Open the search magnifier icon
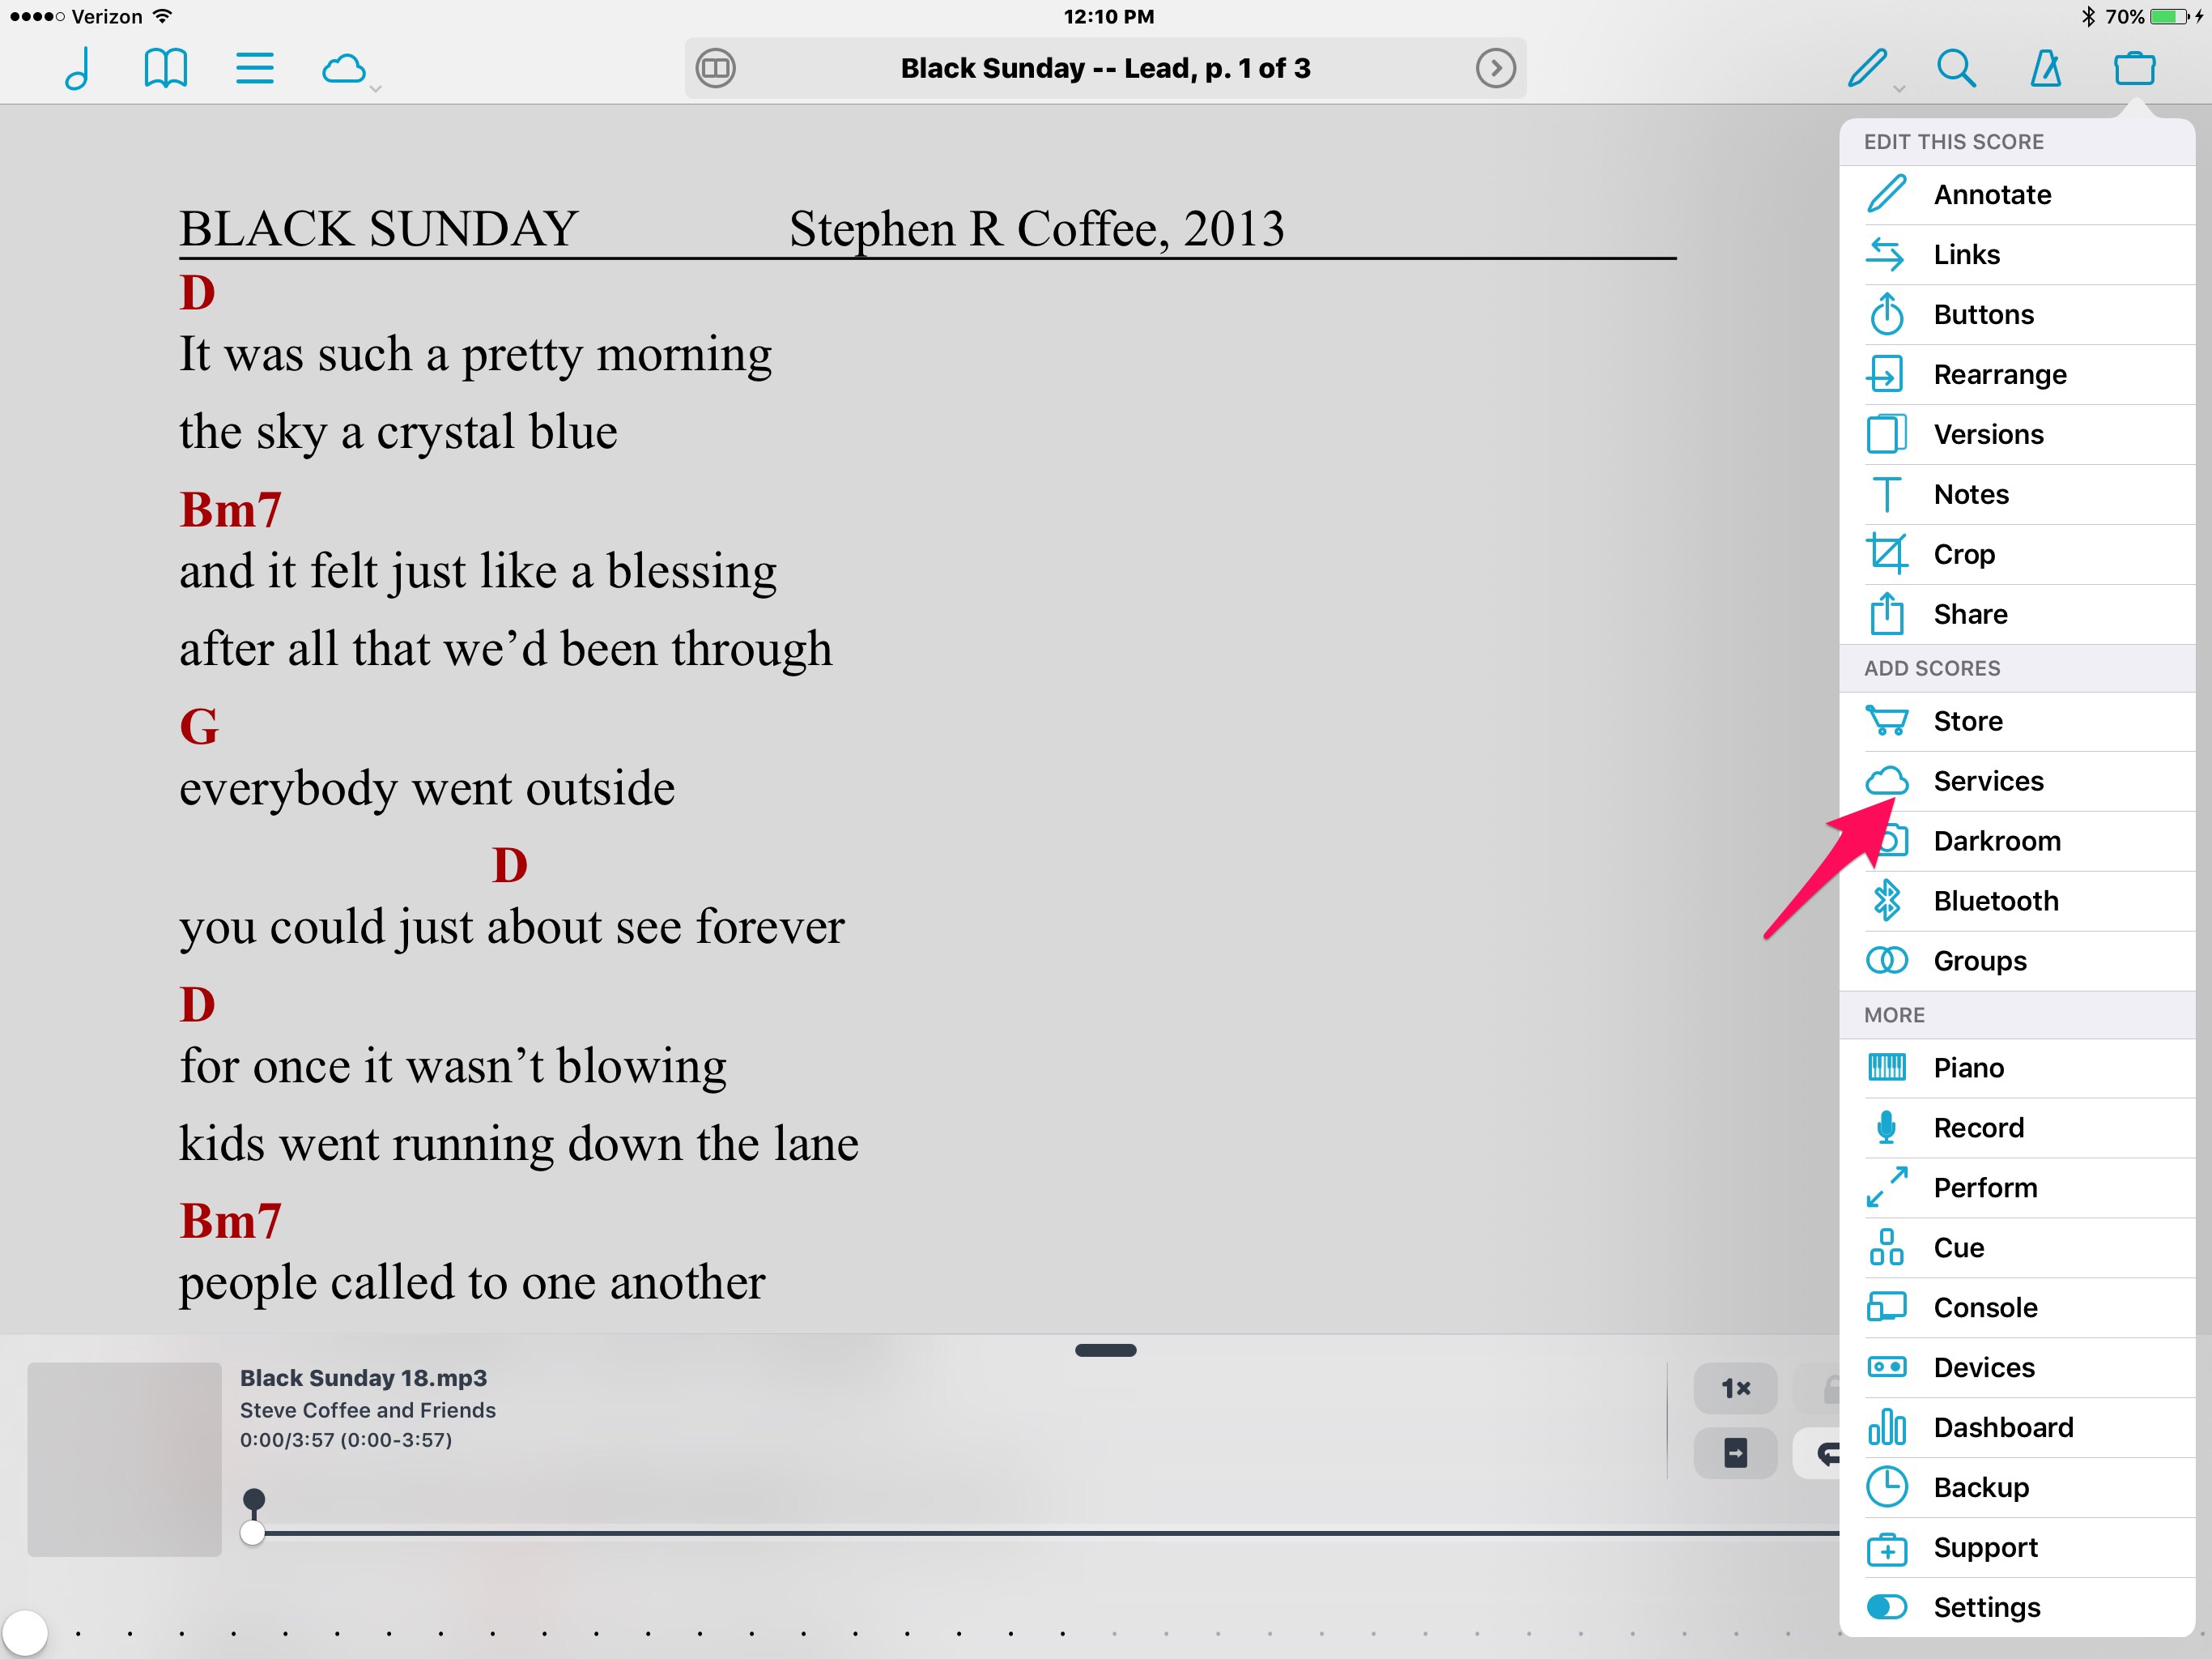Viewport: 2212px width, 1659px height. [x=1955, y=68]
